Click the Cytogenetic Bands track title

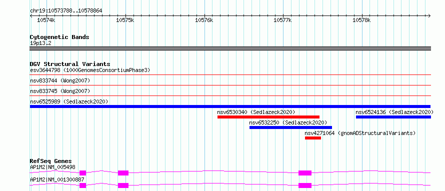click(x=59, y=37)
